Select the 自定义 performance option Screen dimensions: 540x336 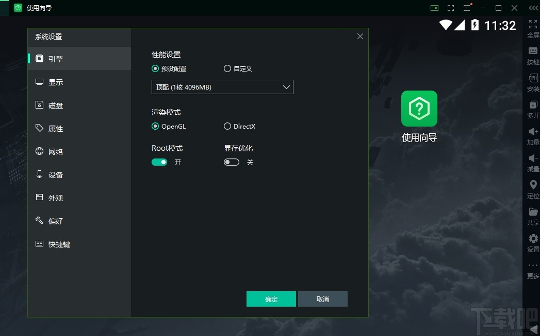pyautogui.click(x=227, y=68)
